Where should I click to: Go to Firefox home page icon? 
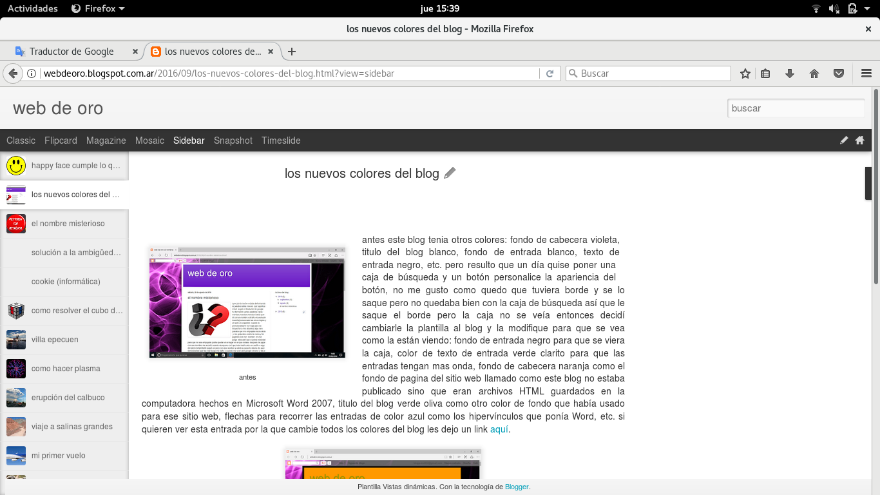[x=814, y=73]
